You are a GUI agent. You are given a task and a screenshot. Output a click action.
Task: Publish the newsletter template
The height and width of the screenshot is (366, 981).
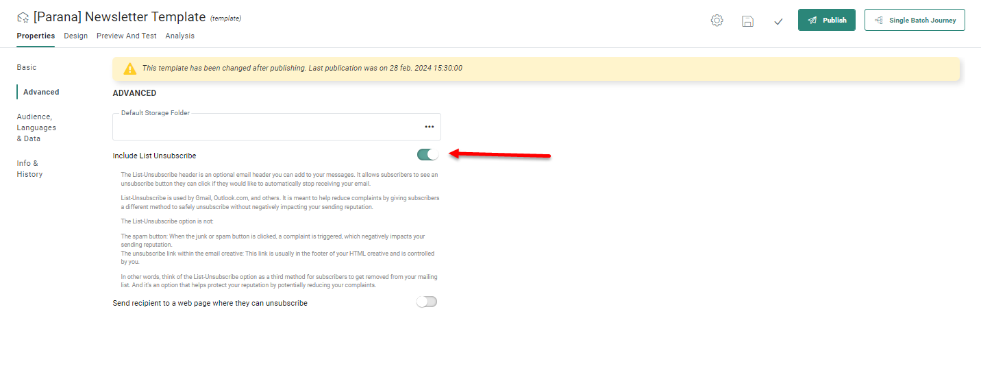tap(826, 20)
